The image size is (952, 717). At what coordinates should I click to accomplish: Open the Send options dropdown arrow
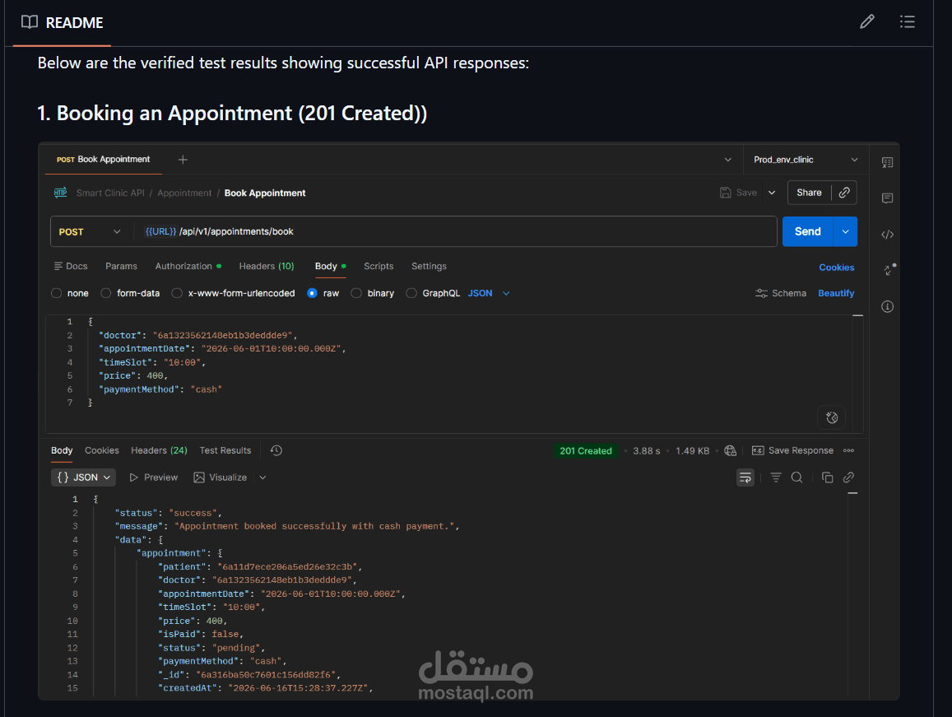pyautogui.click(x=845, y=231)
